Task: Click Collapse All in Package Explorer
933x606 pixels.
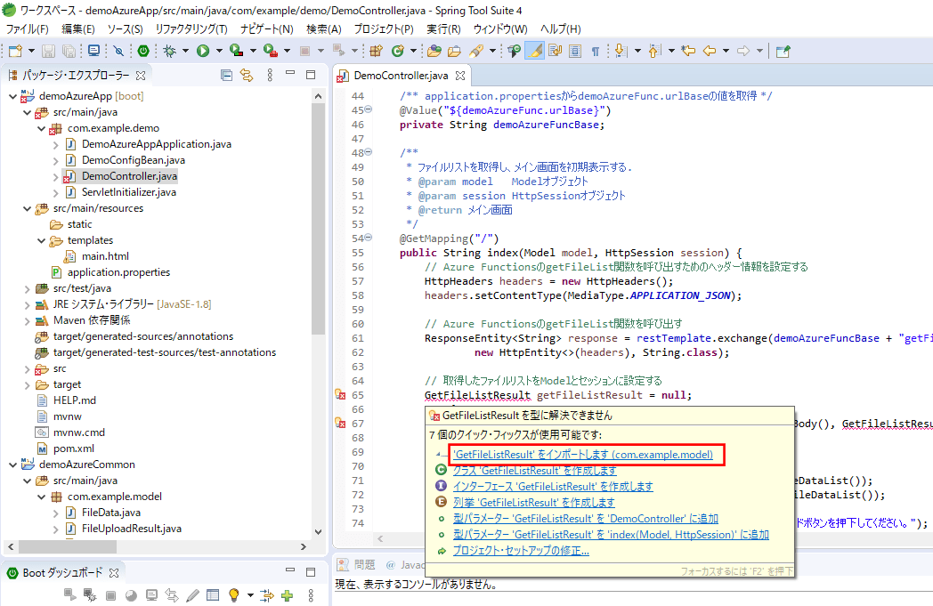Action: pos(227,77)
